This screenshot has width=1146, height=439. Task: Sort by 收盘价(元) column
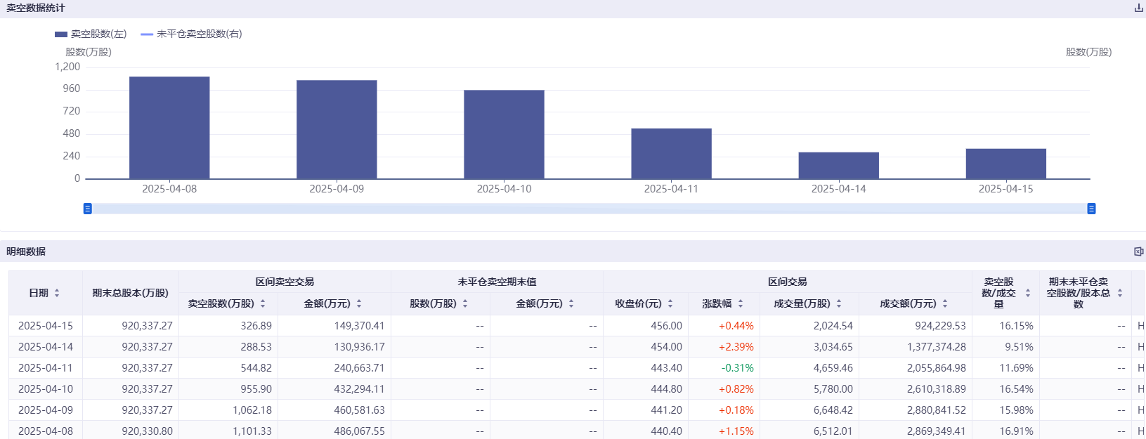click(670, 303)
